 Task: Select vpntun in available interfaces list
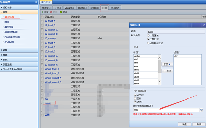[x=146, y=56]
